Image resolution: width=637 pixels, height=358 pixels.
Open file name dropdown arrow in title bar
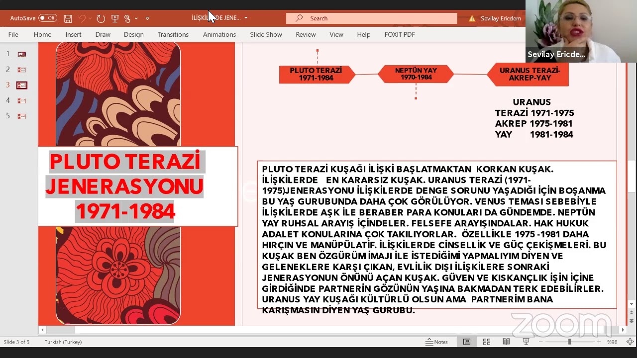tap(246, 18)
